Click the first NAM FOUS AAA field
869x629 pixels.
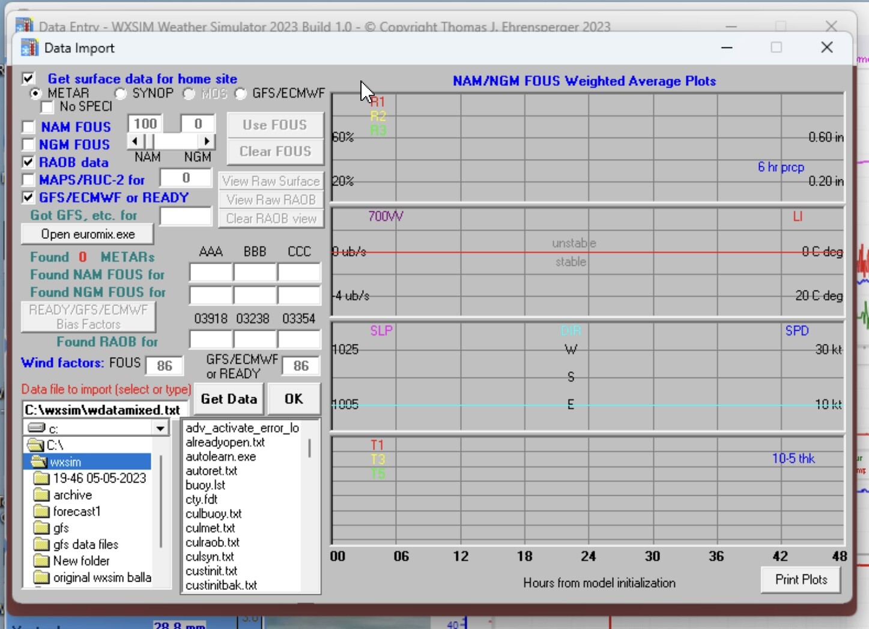pos(211,272)
